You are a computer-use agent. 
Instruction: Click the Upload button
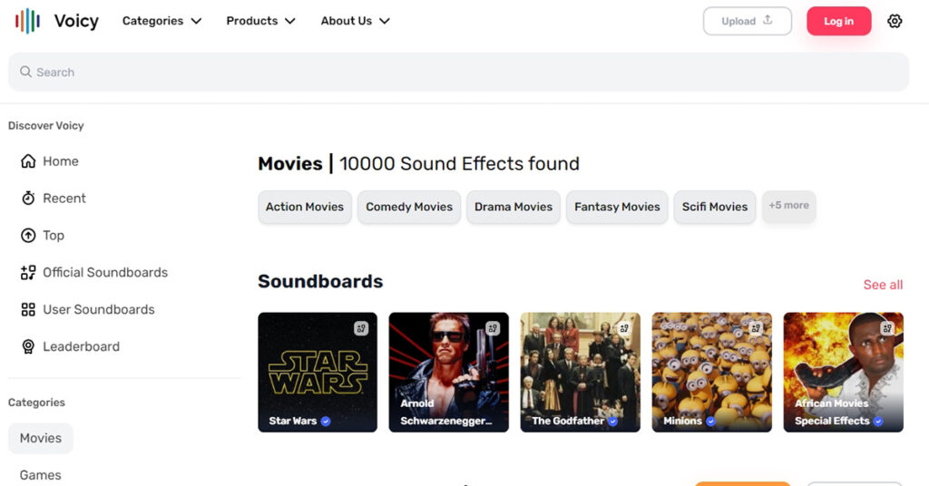tap(747, 21)
